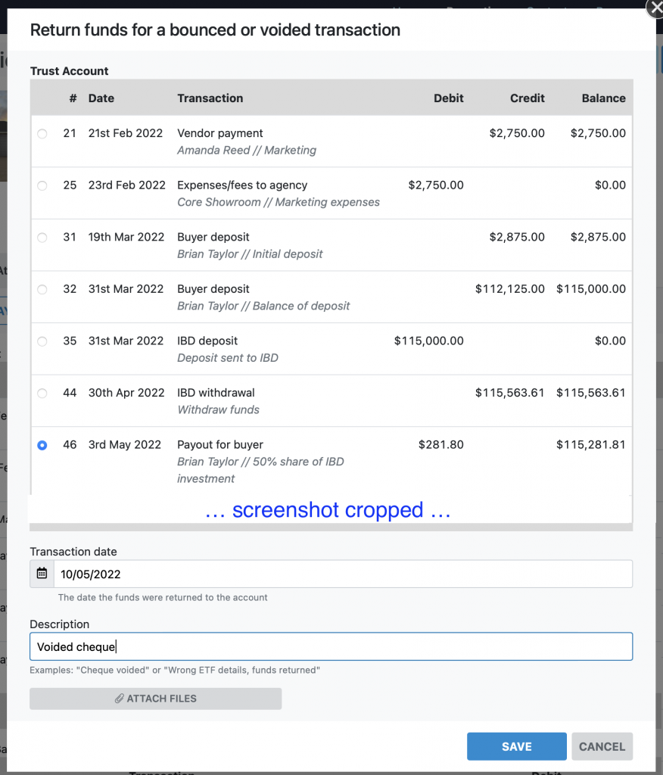Click the Date column header
The image size is (663, 775).
pyautogui.click(x=101, y=98)
